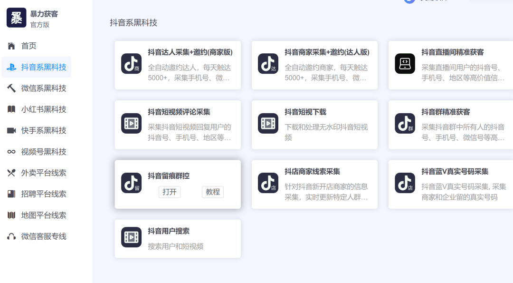Go to 首页 in the sidebar
This screenshot has width=513, height=283.
pos(28,46)
